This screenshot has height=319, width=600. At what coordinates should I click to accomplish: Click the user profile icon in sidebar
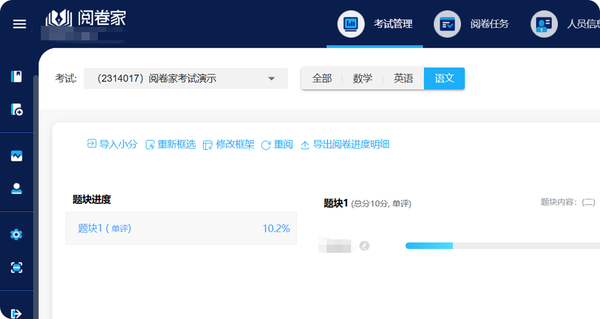tap(17, 188)
